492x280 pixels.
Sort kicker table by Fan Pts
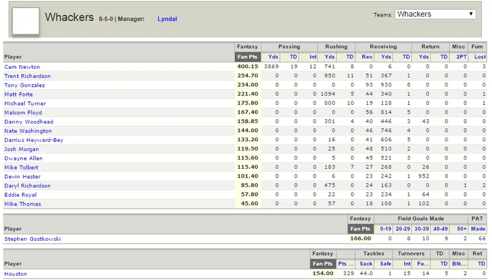(x=360, y=228)
